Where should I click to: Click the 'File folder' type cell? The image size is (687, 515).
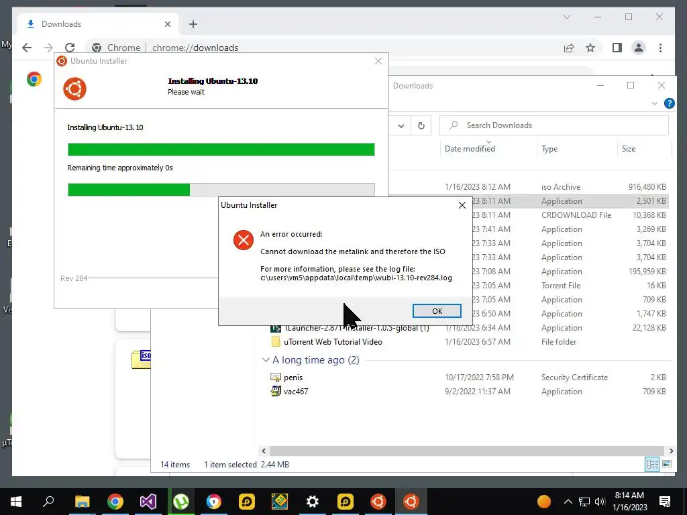559,342
